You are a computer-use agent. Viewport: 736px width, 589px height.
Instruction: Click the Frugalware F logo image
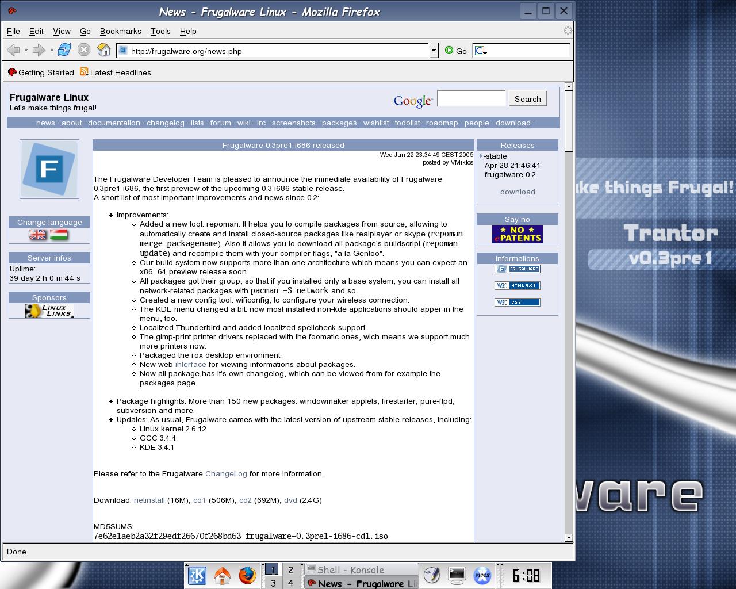click(49, 169)
